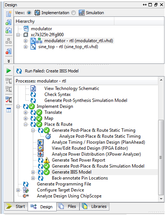Expand Configure Target Device node
The height and width of the screenshot is (215, 166).
18,190
